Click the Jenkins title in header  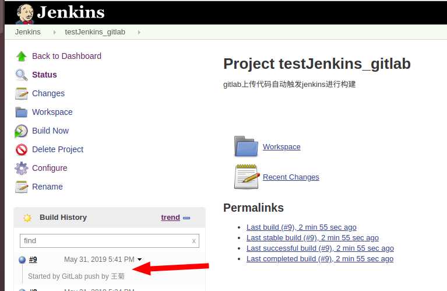[x=71, y=13]
